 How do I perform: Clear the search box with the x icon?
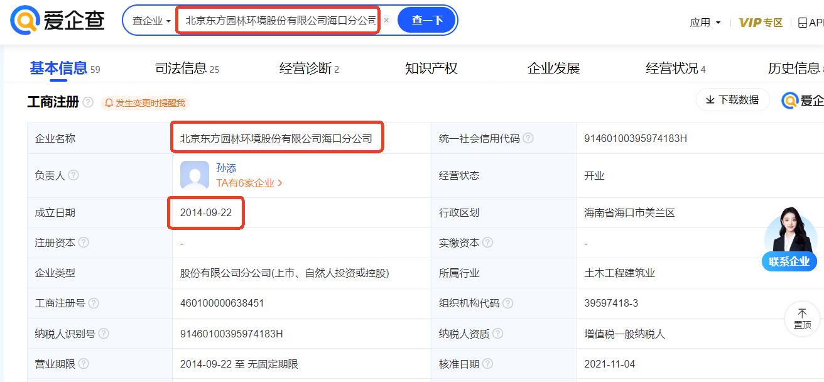387,20
